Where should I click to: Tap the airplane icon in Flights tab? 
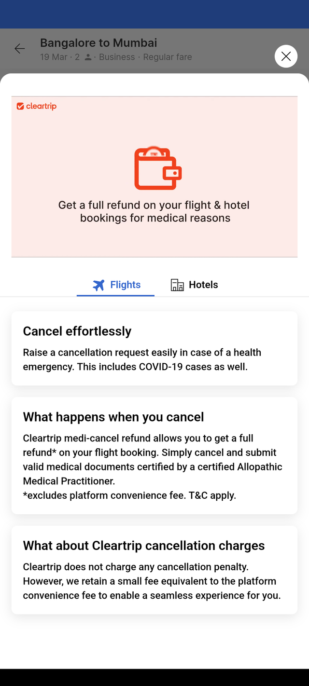[98, 285]
